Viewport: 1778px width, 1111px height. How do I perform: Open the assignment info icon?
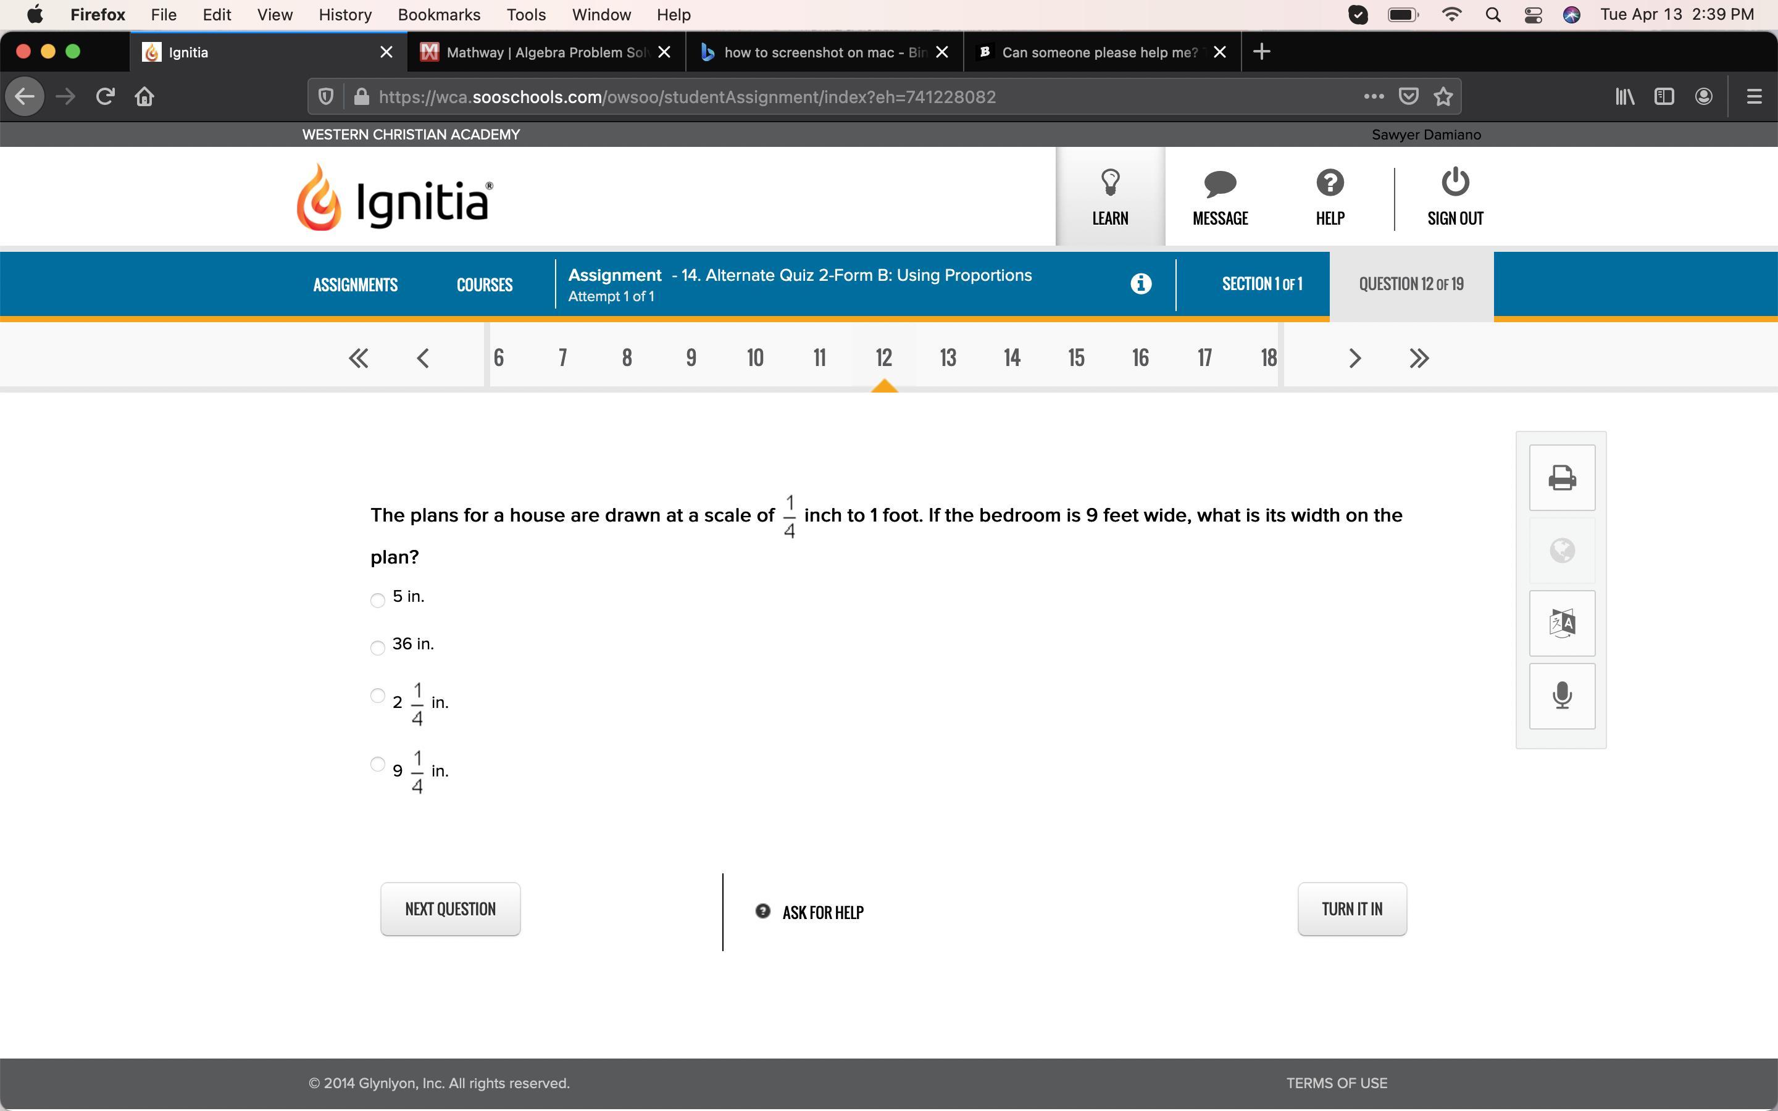(1140, 284)
